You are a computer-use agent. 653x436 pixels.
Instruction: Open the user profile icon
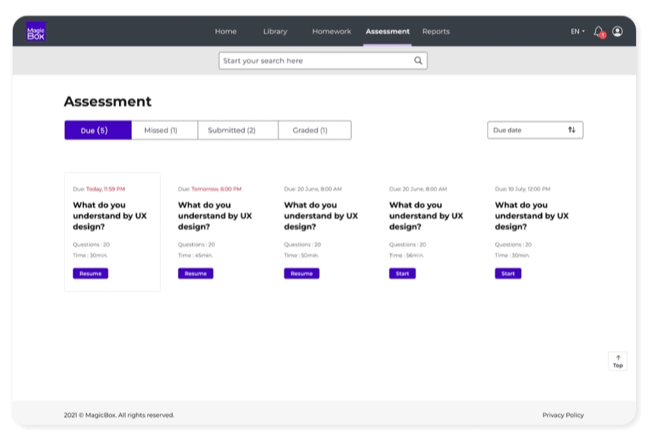617,31
